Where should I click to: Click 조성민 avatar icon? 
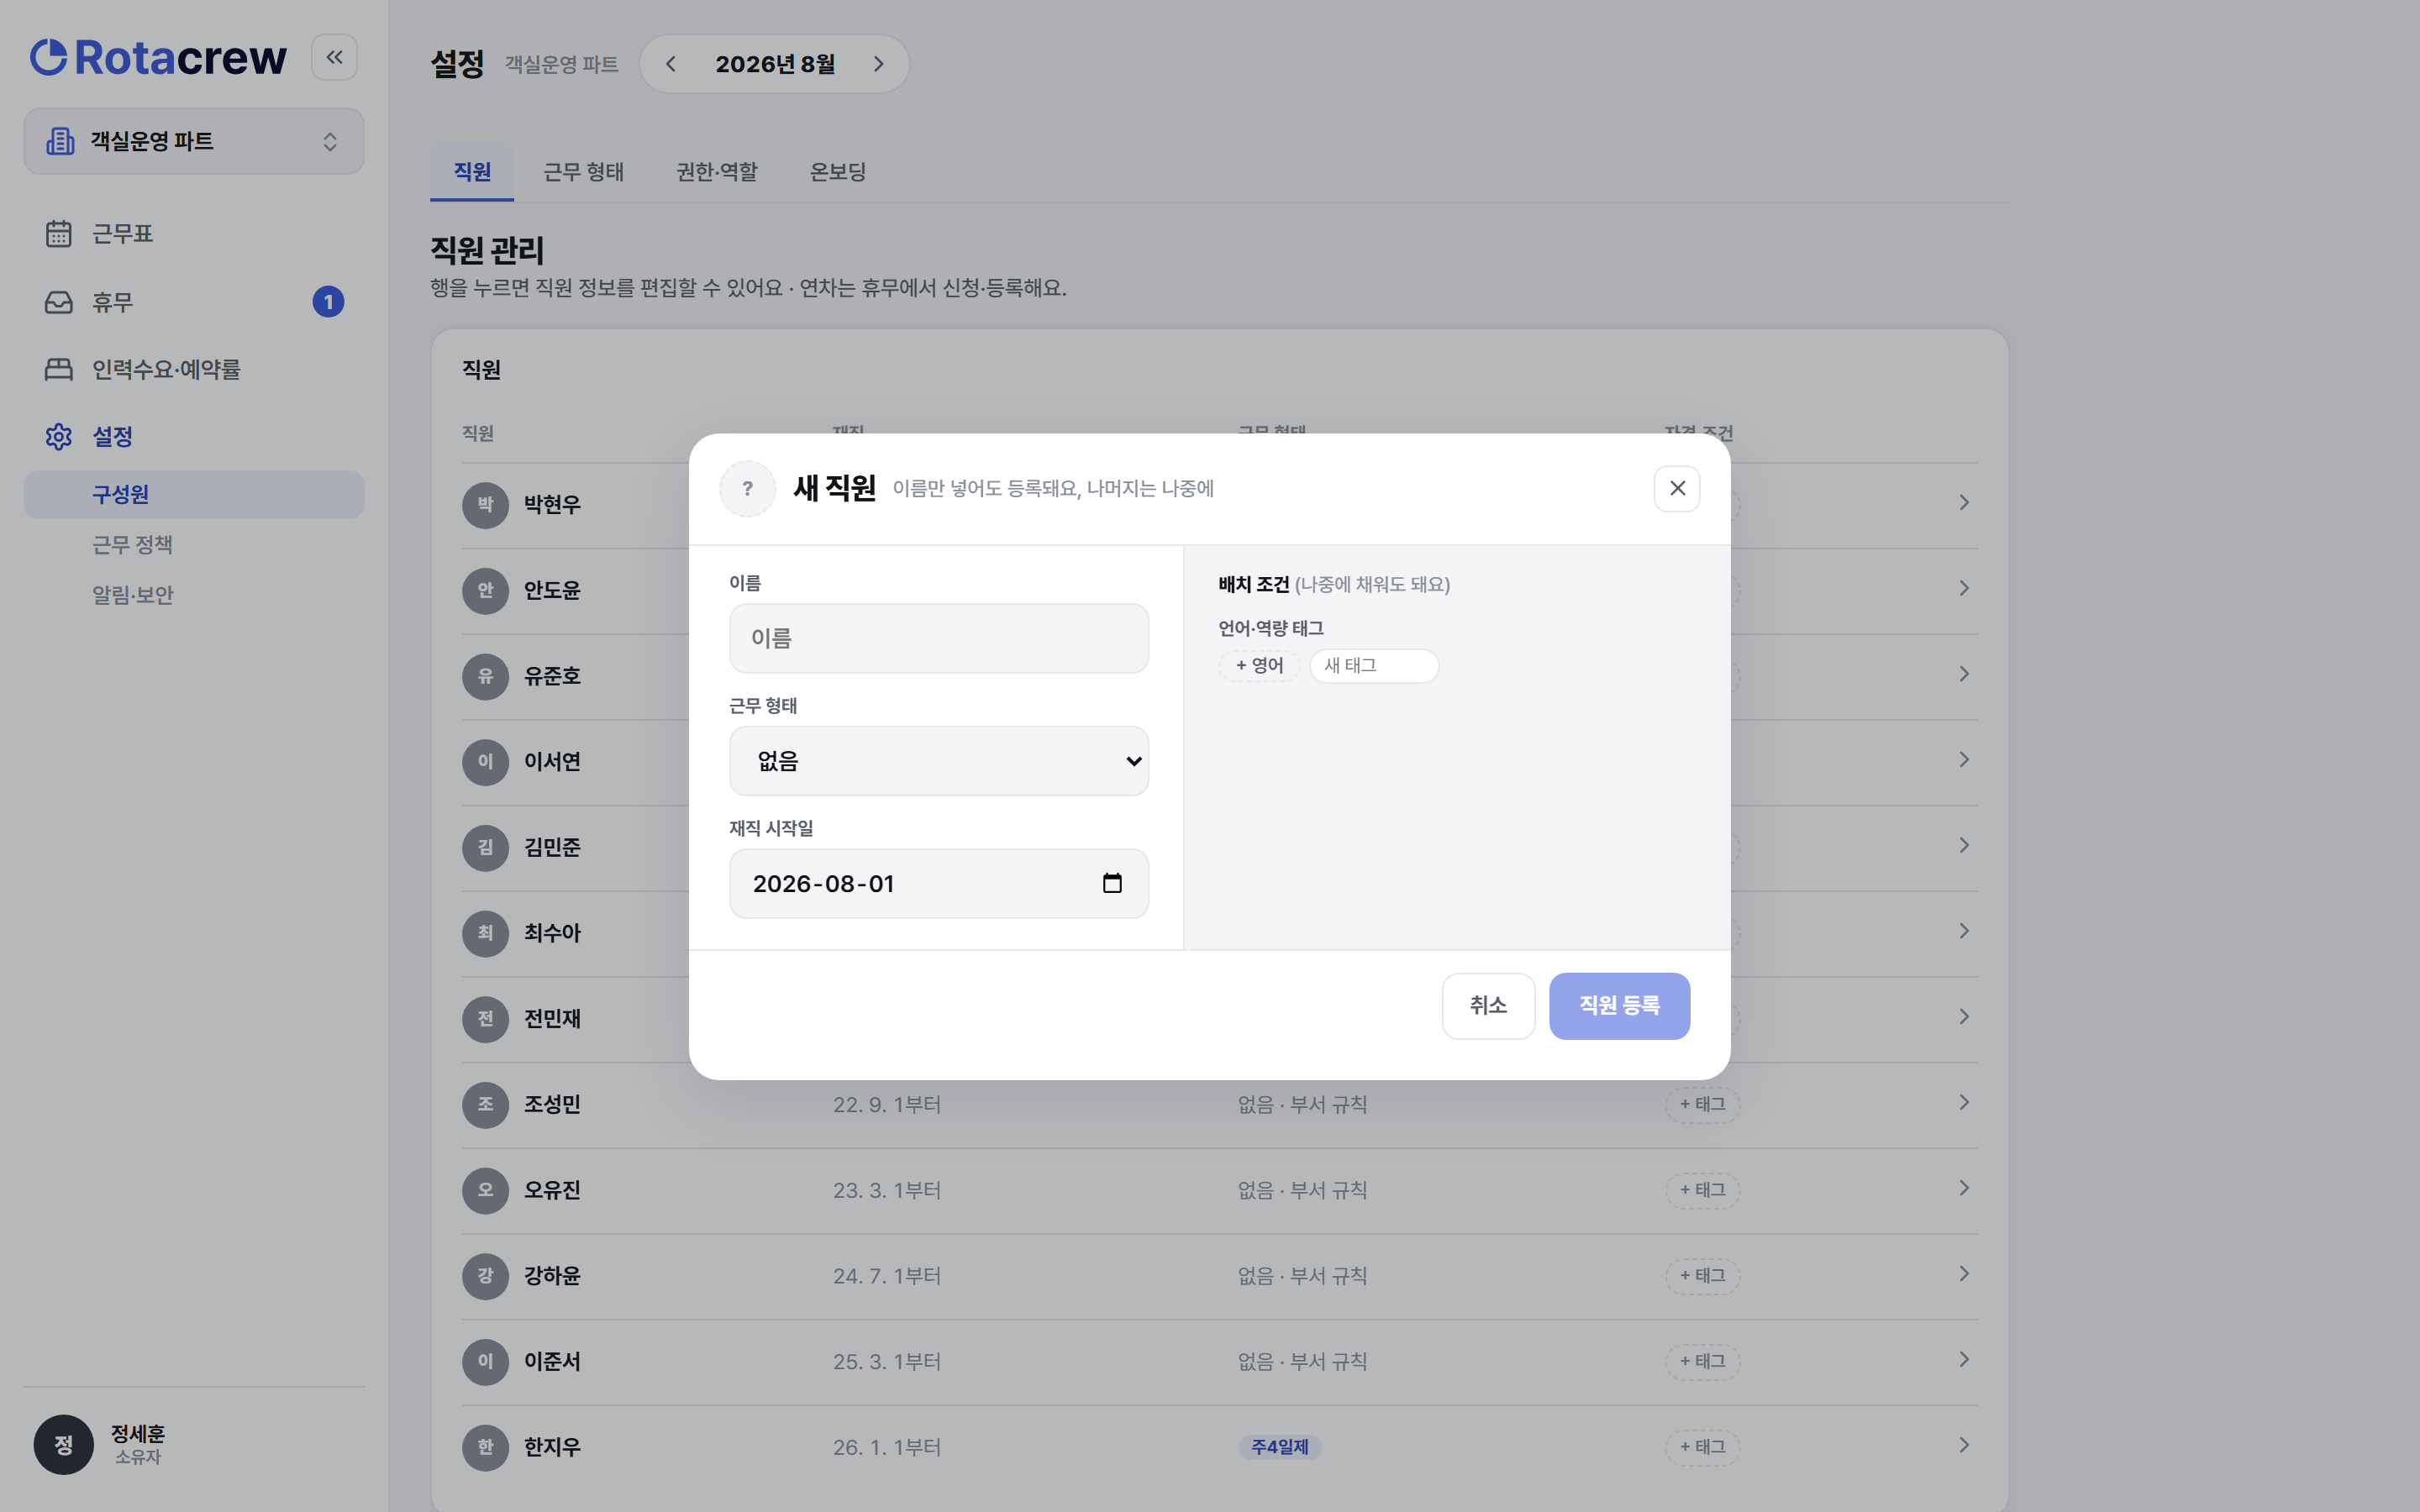(x=485, y=1105)
